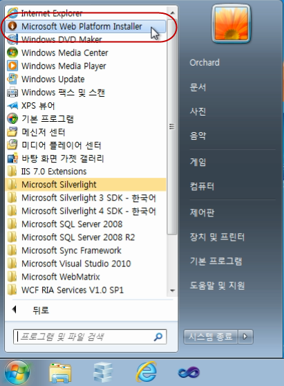The image size is (284, 386).
Task: Click the Microsoft SQL Server 2008 folder icon
Action: 12,224
